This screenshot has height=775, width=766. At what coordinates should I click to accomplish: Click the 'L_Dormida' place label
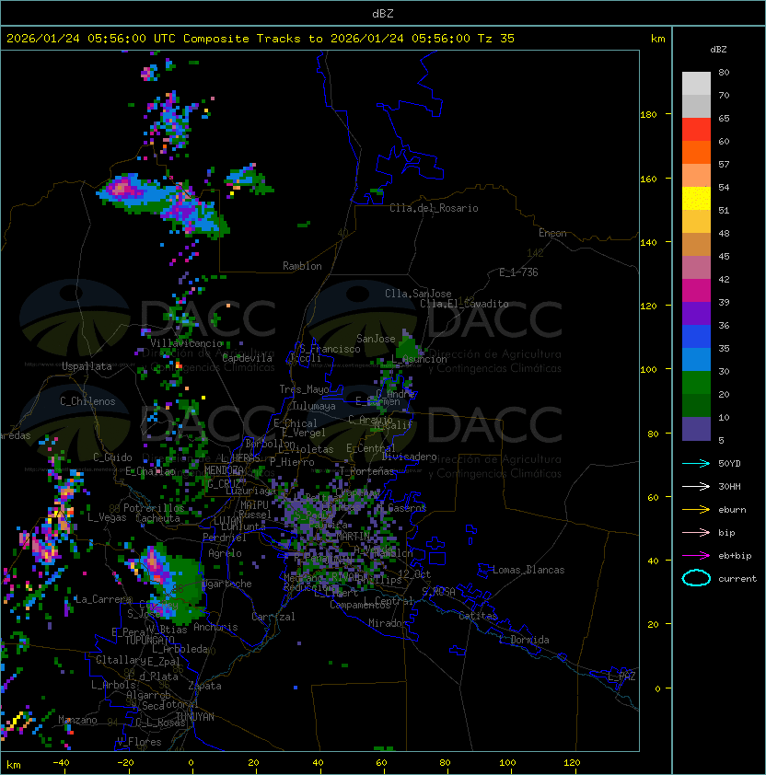click(524, 640)
